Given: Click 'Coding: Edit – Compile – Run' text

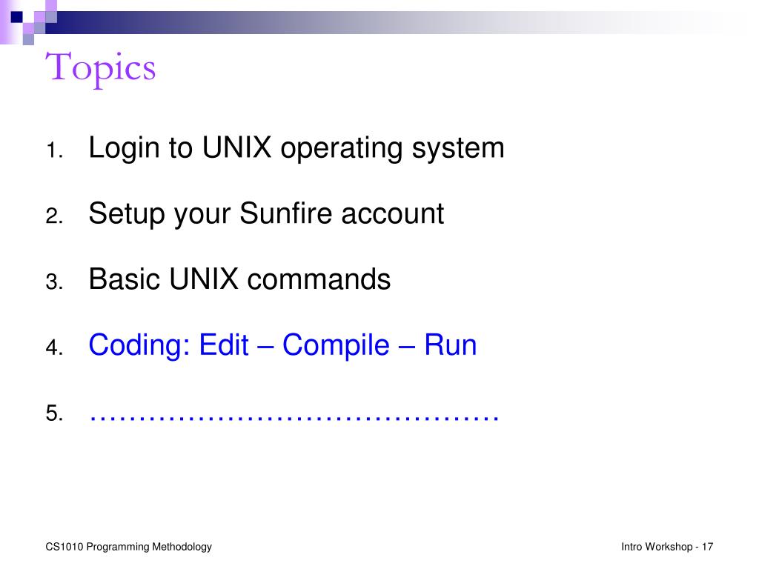Looking at the screenshot, I should tap(282, 345).
